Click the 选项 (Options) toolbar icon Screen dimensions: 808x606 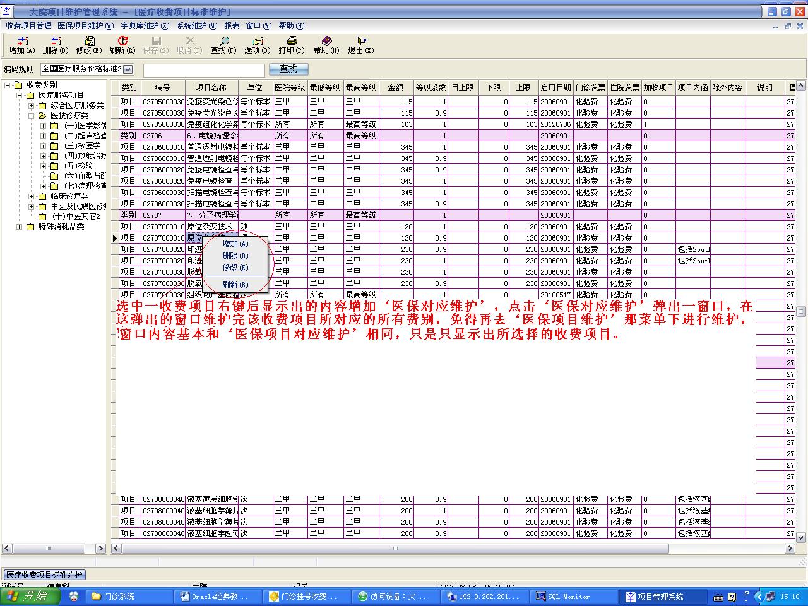click(x=258, y=42)
